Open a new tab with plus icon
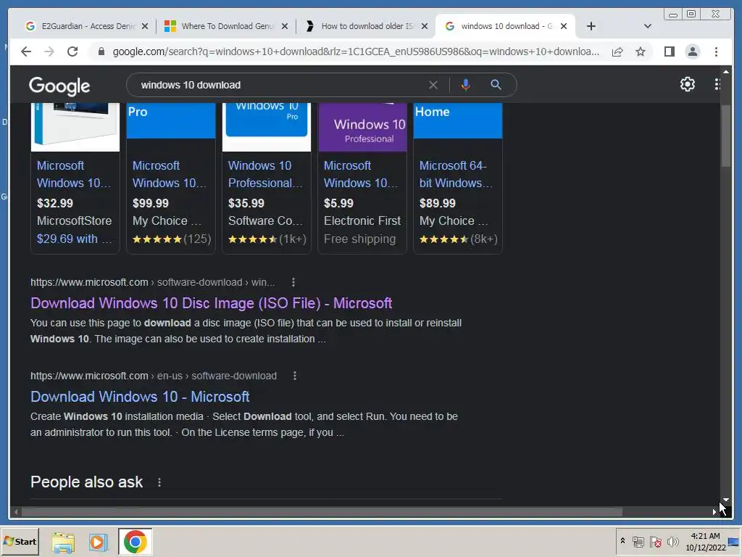 tap(591, 26)
